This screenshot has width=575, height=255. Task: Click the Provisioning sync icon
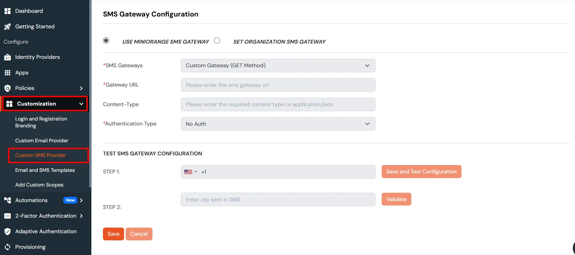coord(7,247)
